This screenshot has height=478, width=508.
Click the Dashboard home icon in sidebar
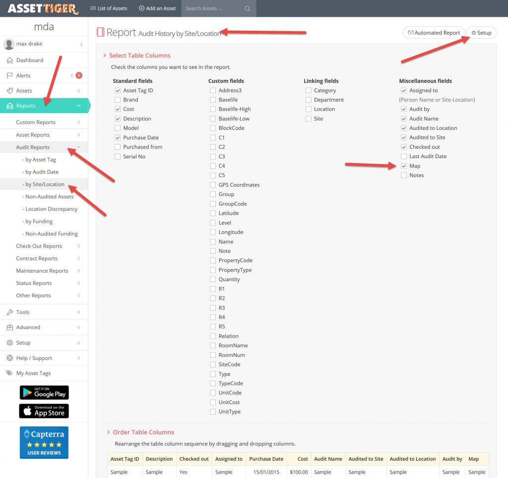tap(9, 60)
